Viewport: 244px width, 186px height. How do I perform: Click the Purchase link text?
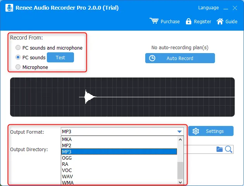pyautogui.click(x=170, y=21)
